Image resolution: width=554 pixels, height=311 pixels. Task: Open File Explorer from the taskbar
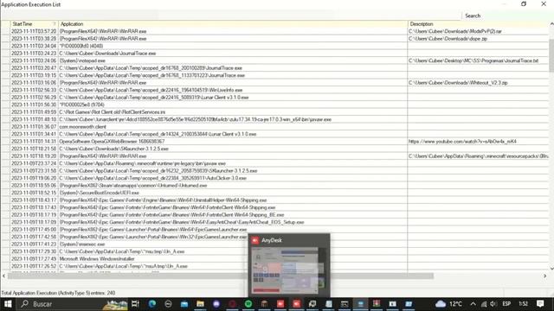coord(200,303)
